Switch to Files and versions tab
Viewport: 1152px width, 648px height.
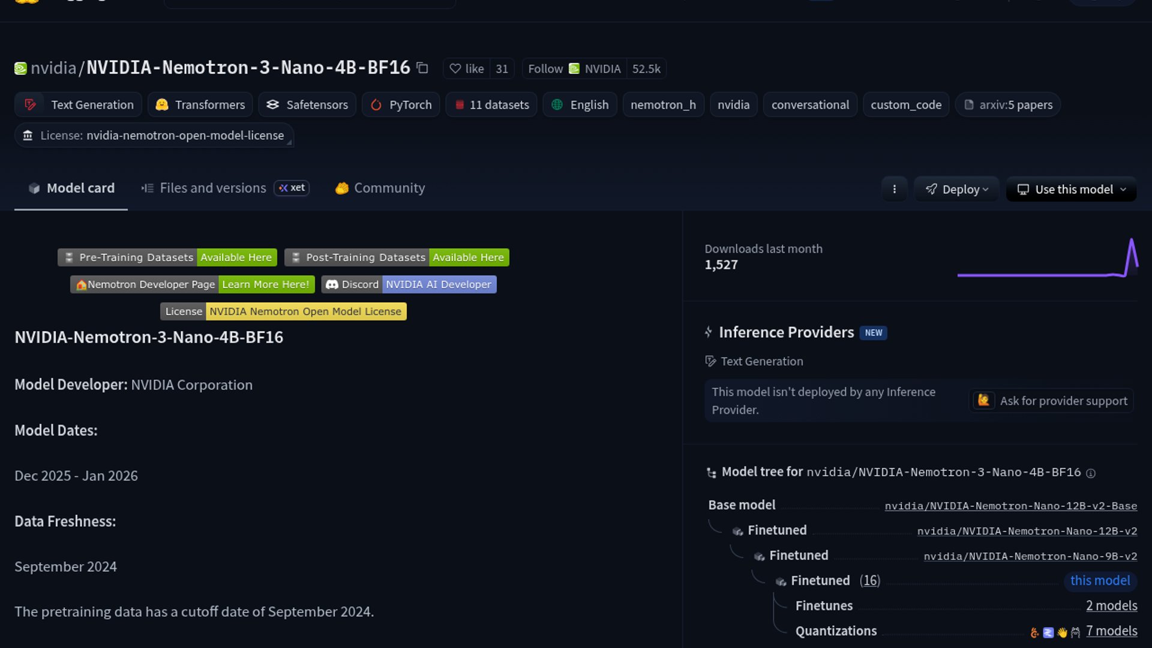(212, 188)
